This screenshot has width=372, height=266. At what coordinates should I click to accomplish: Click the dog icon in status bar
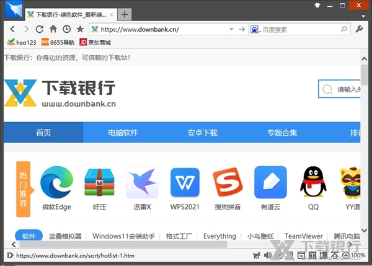click(256, 255)
